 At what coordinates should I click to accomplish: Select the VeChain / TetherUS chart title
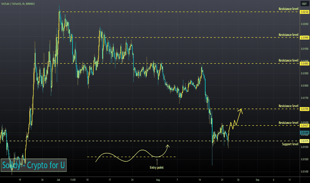pos(18,4)
